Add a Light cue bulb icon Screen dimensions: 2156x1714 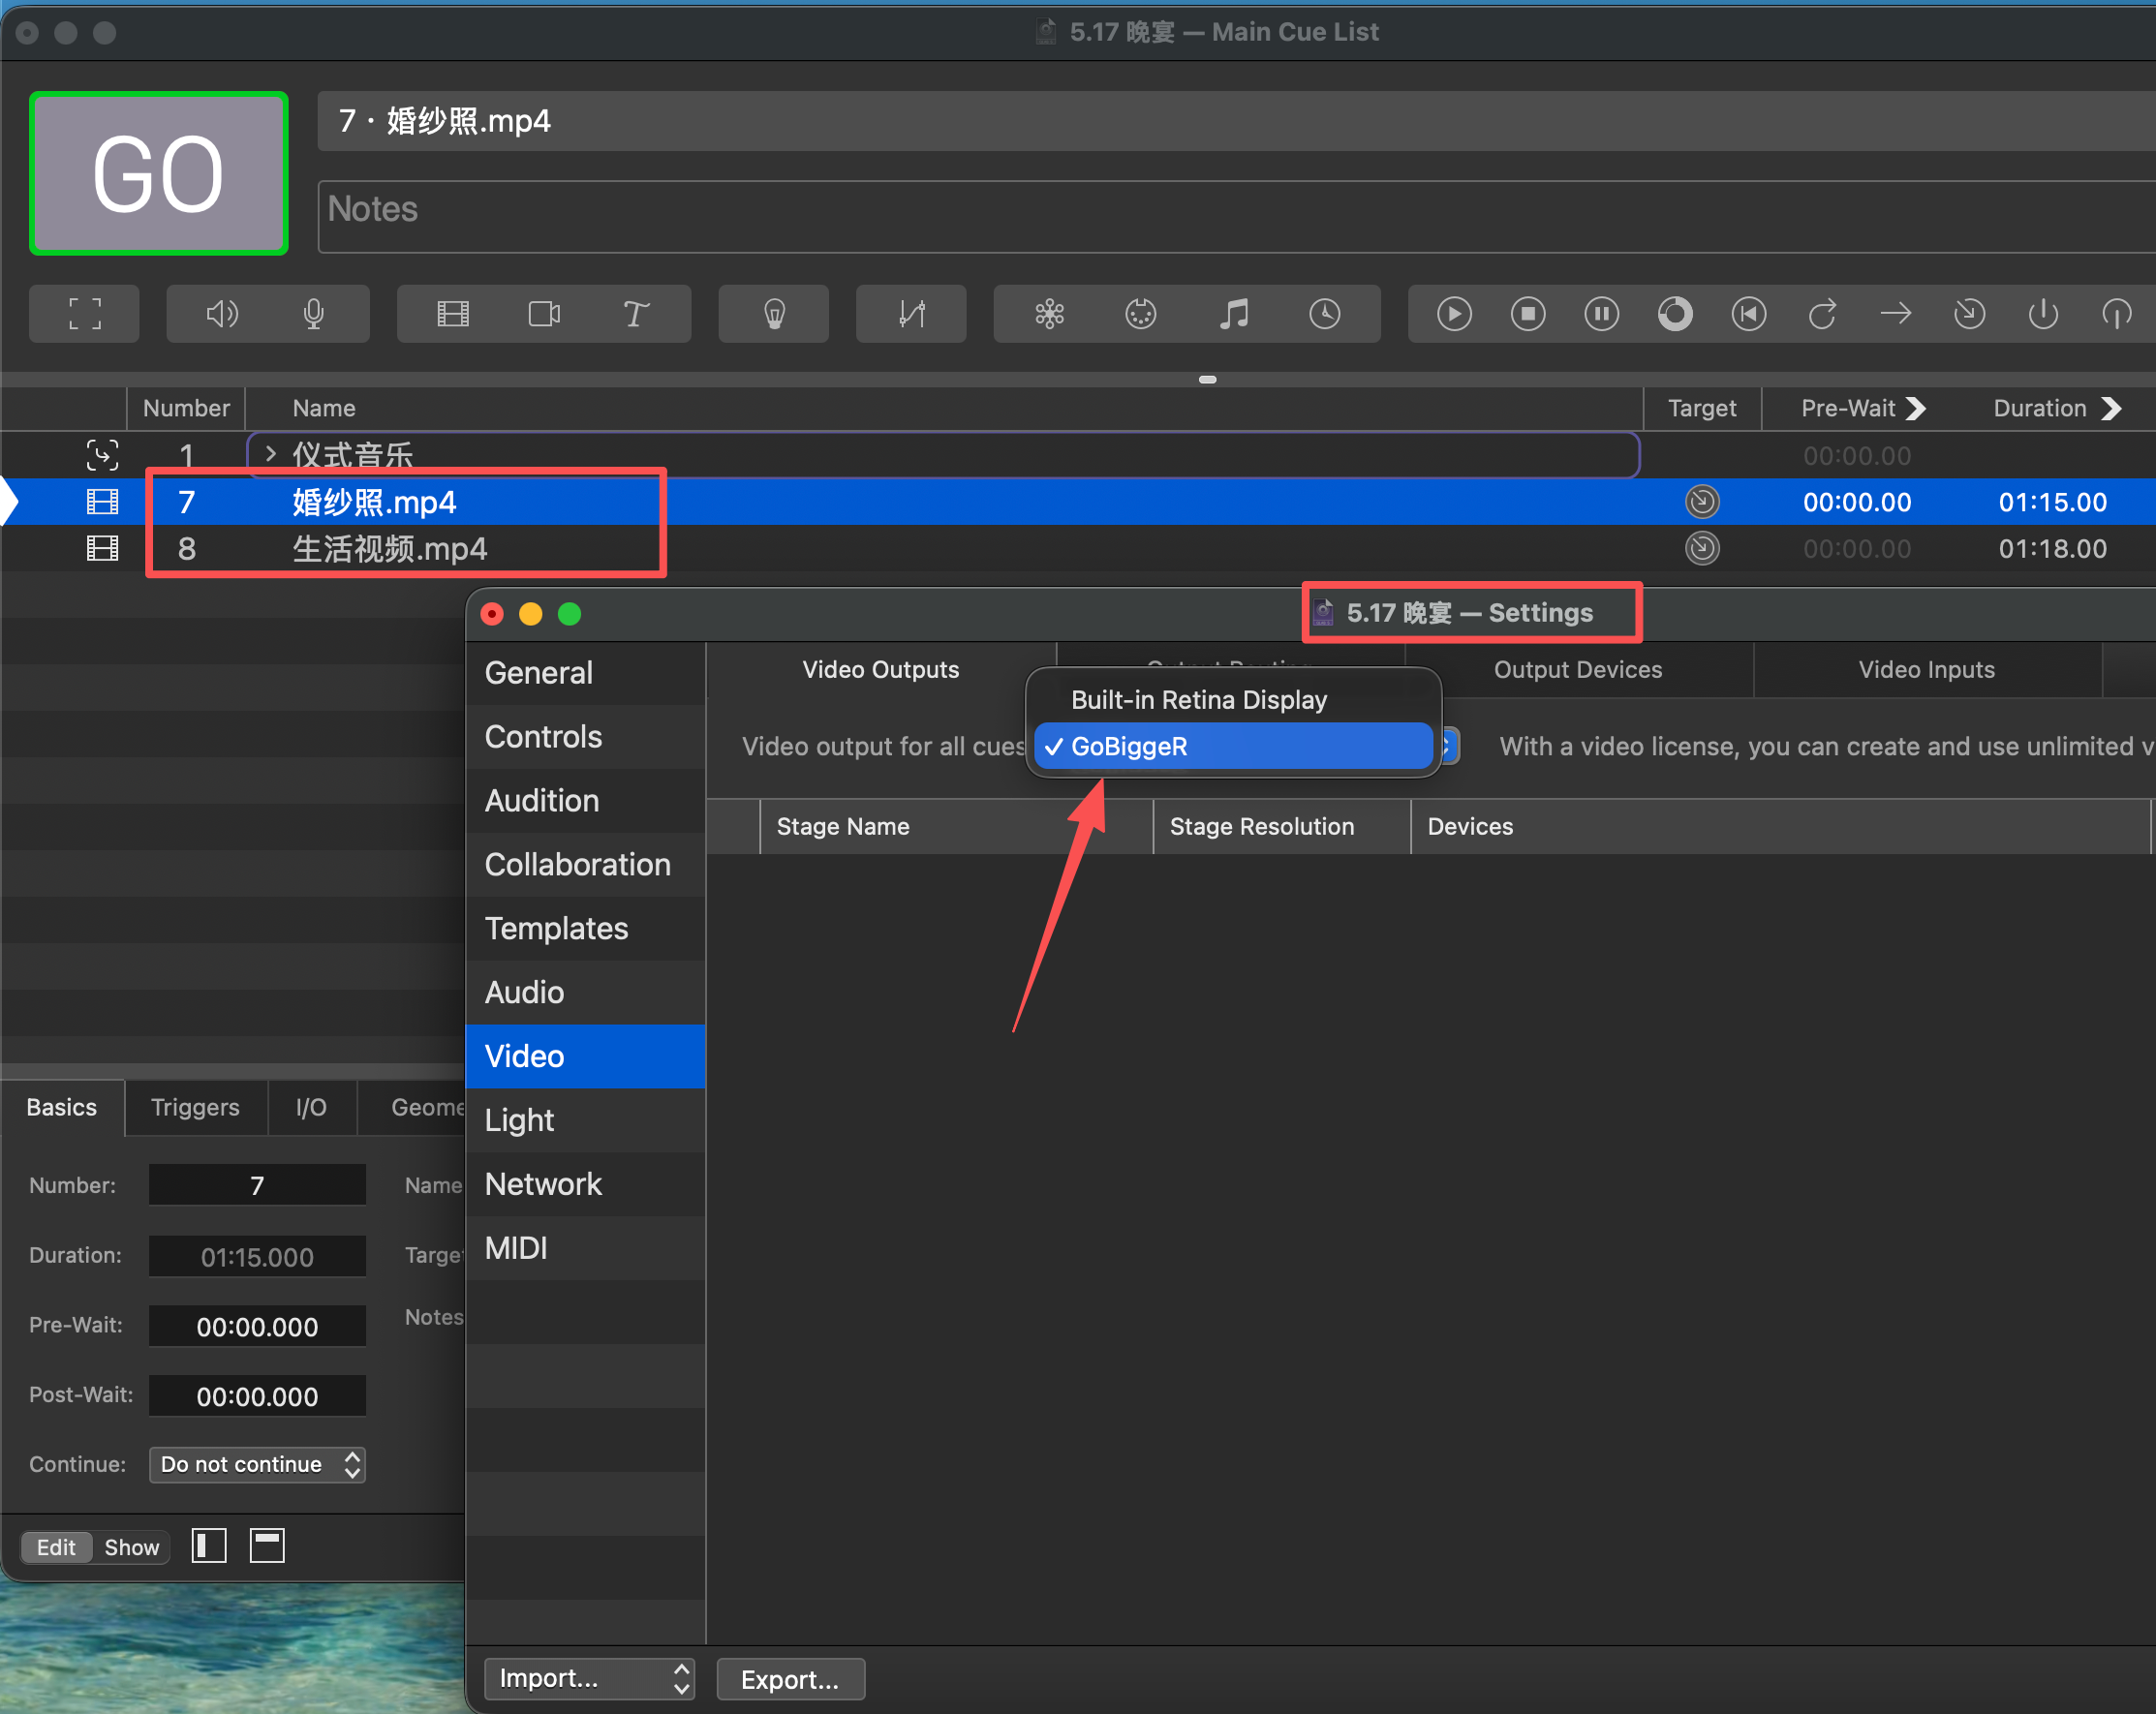tap(774, 314)
